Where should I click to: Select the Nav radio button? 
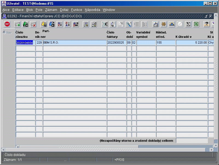[x=4, y=32]
